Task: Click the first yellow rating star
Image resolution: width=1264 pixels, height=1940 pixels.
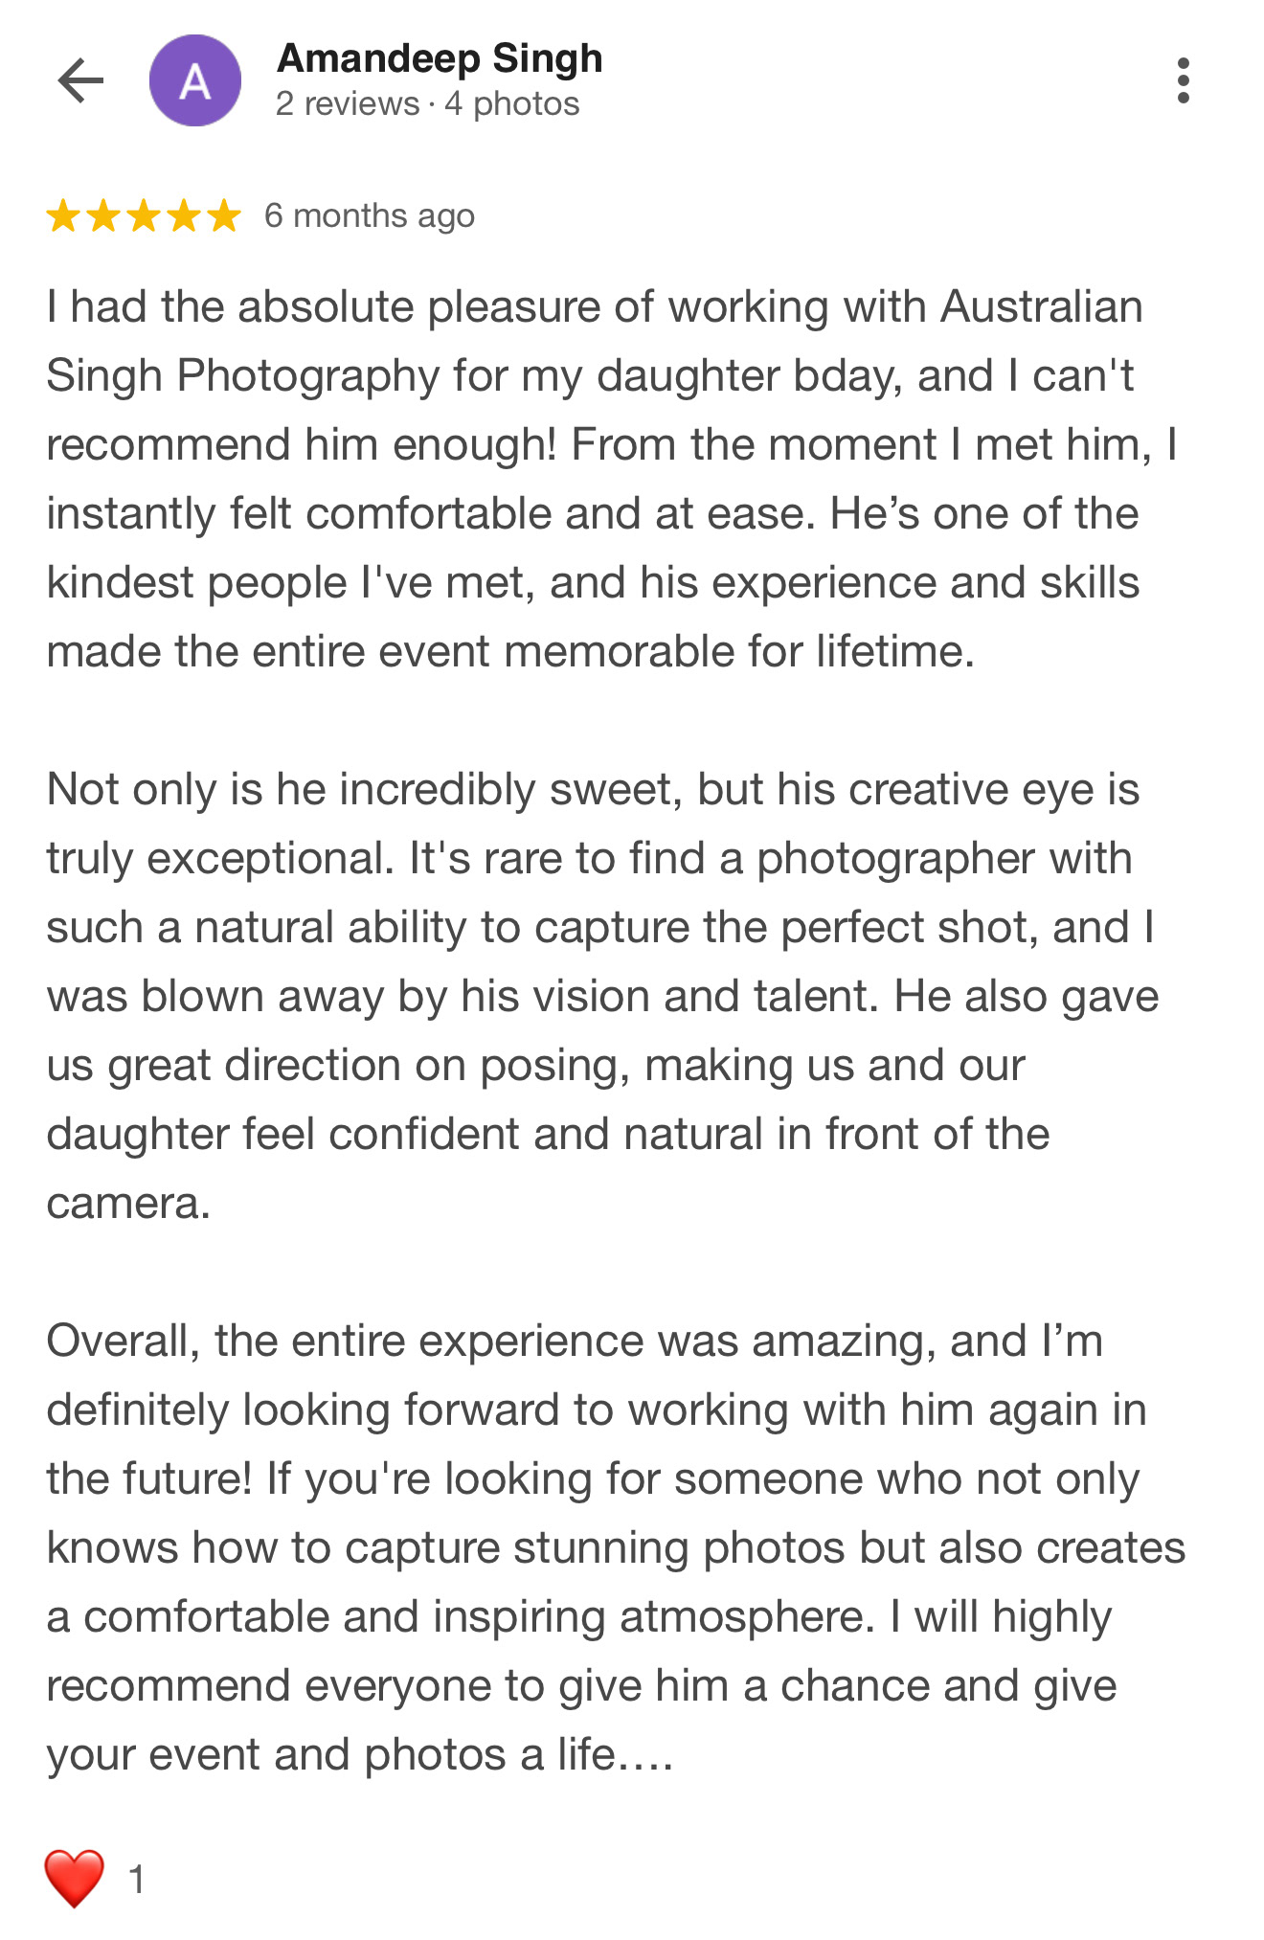Action: point(63,216)
